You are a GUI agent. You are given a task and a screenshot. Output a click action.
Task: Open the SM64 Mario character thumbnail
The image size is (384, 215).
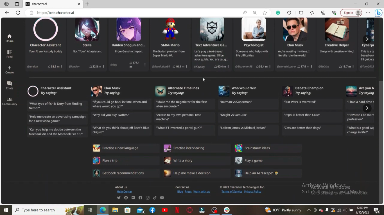[170, 29]
